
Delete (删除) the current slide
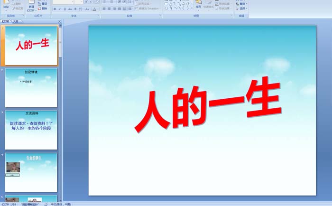point(42,9)
